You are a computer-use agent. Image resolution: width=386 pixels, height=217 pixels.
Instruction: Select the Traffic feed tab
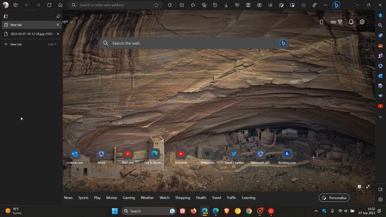pos(232,198)
